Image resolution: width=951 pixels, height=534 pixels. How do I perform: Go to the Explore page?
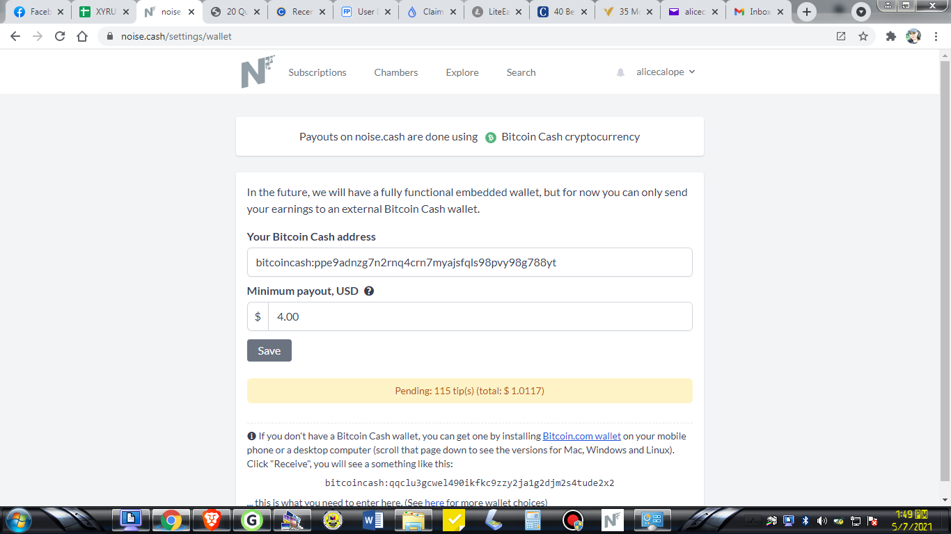tap(462, 72)
